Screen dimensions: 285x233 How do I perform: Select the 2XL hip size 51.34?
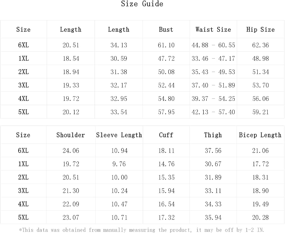260,72
